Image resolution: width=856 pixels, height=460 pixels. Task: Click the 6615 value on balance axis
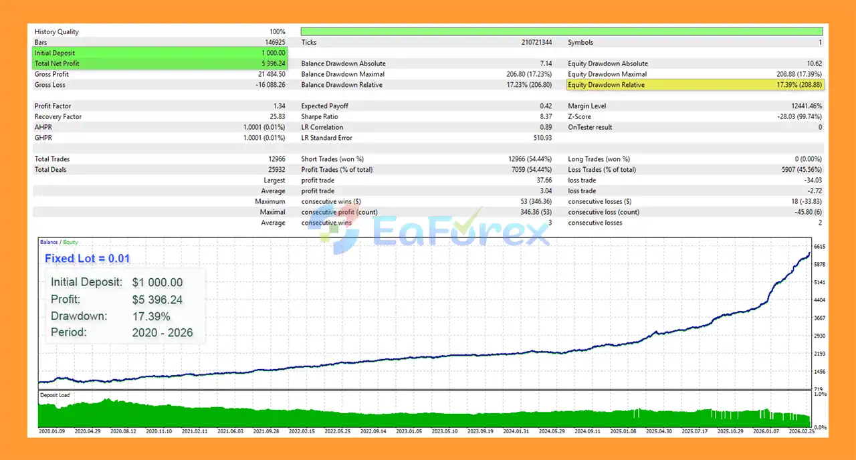[819, 247]
